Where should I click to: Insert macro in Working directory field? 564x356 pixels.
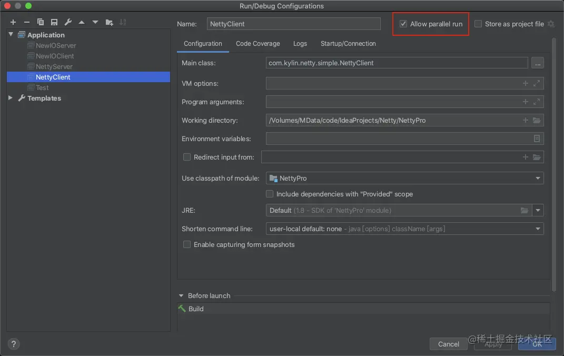tap(526, 120)
